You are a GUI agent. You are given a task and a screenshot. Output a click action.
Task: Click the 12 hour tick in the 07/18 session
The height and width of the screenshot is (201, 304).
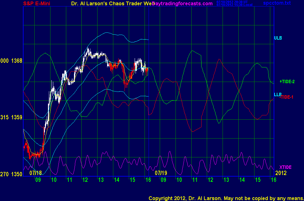pyautogui.click(x=85, y=180)
